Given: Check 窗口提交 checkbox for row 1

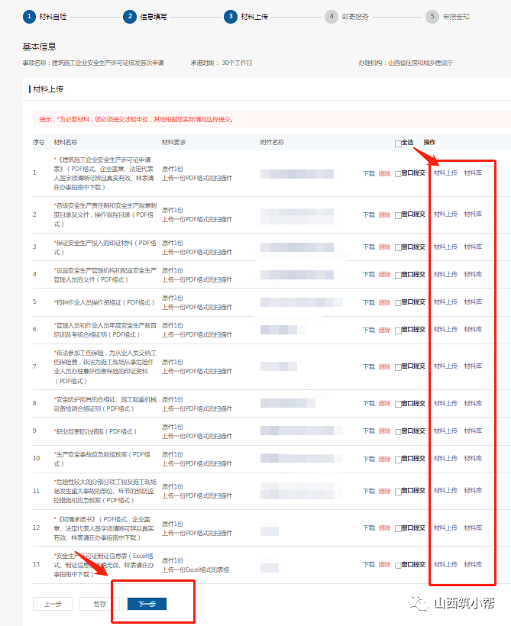Looking at the screenshot, I should pos(398,174).
